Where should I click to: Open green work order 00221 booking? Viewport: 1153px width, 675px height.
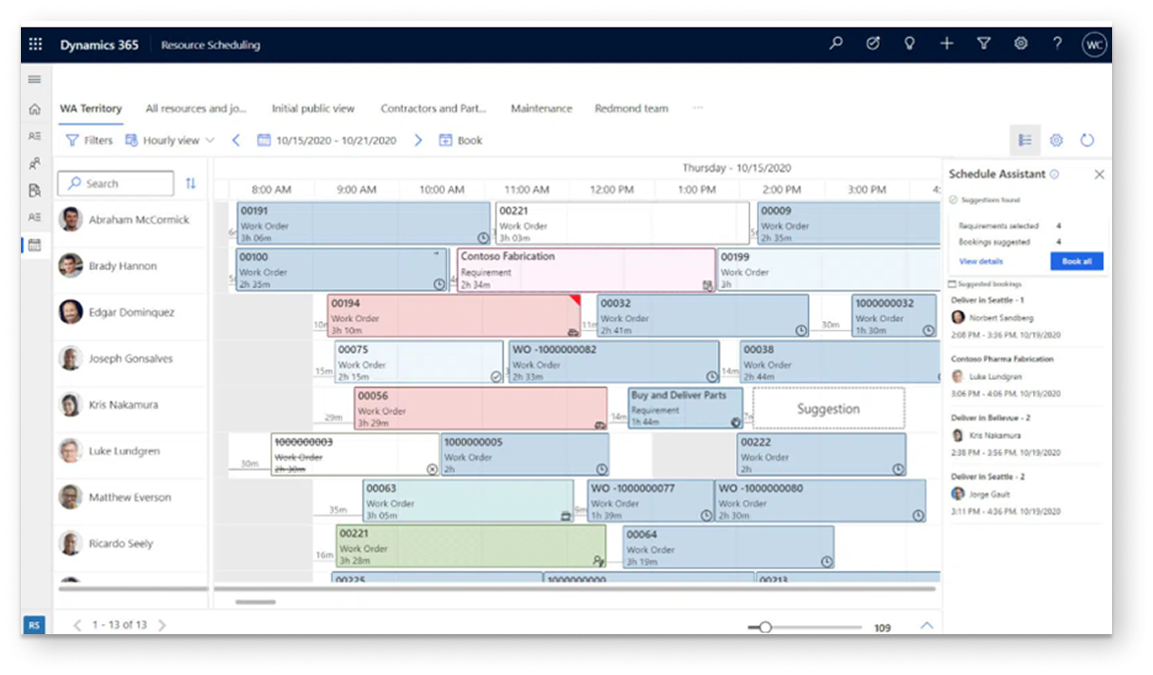(x=472, y=546)
